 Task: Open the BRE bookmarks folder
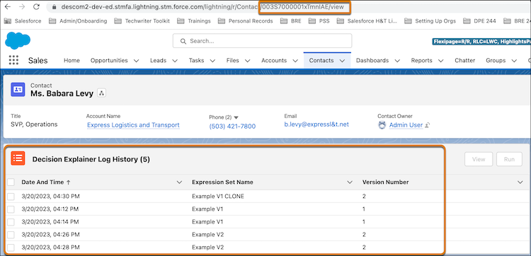[291, 21]
